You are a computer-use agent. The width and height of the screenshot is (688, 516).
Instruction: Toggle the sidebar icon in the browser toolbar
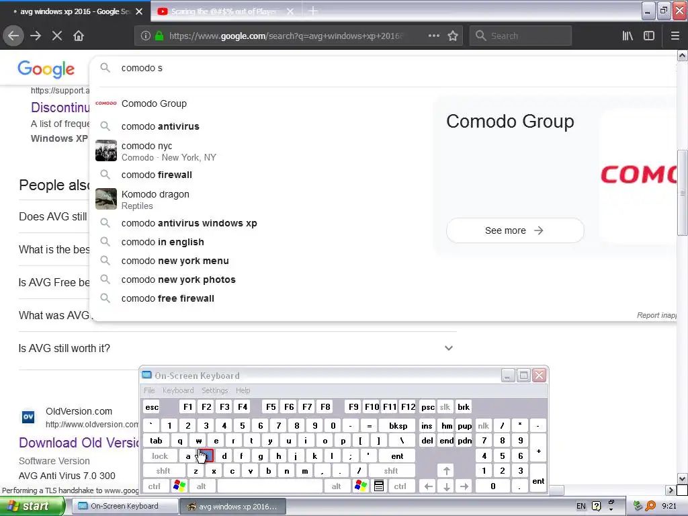coord(649,36)
